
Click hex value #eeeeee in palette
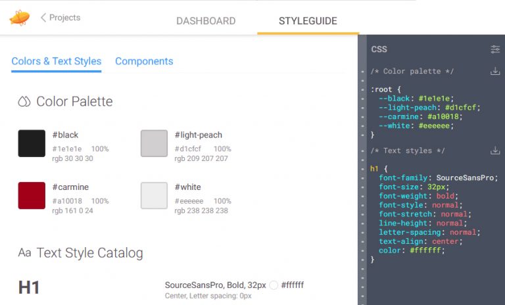189,201
